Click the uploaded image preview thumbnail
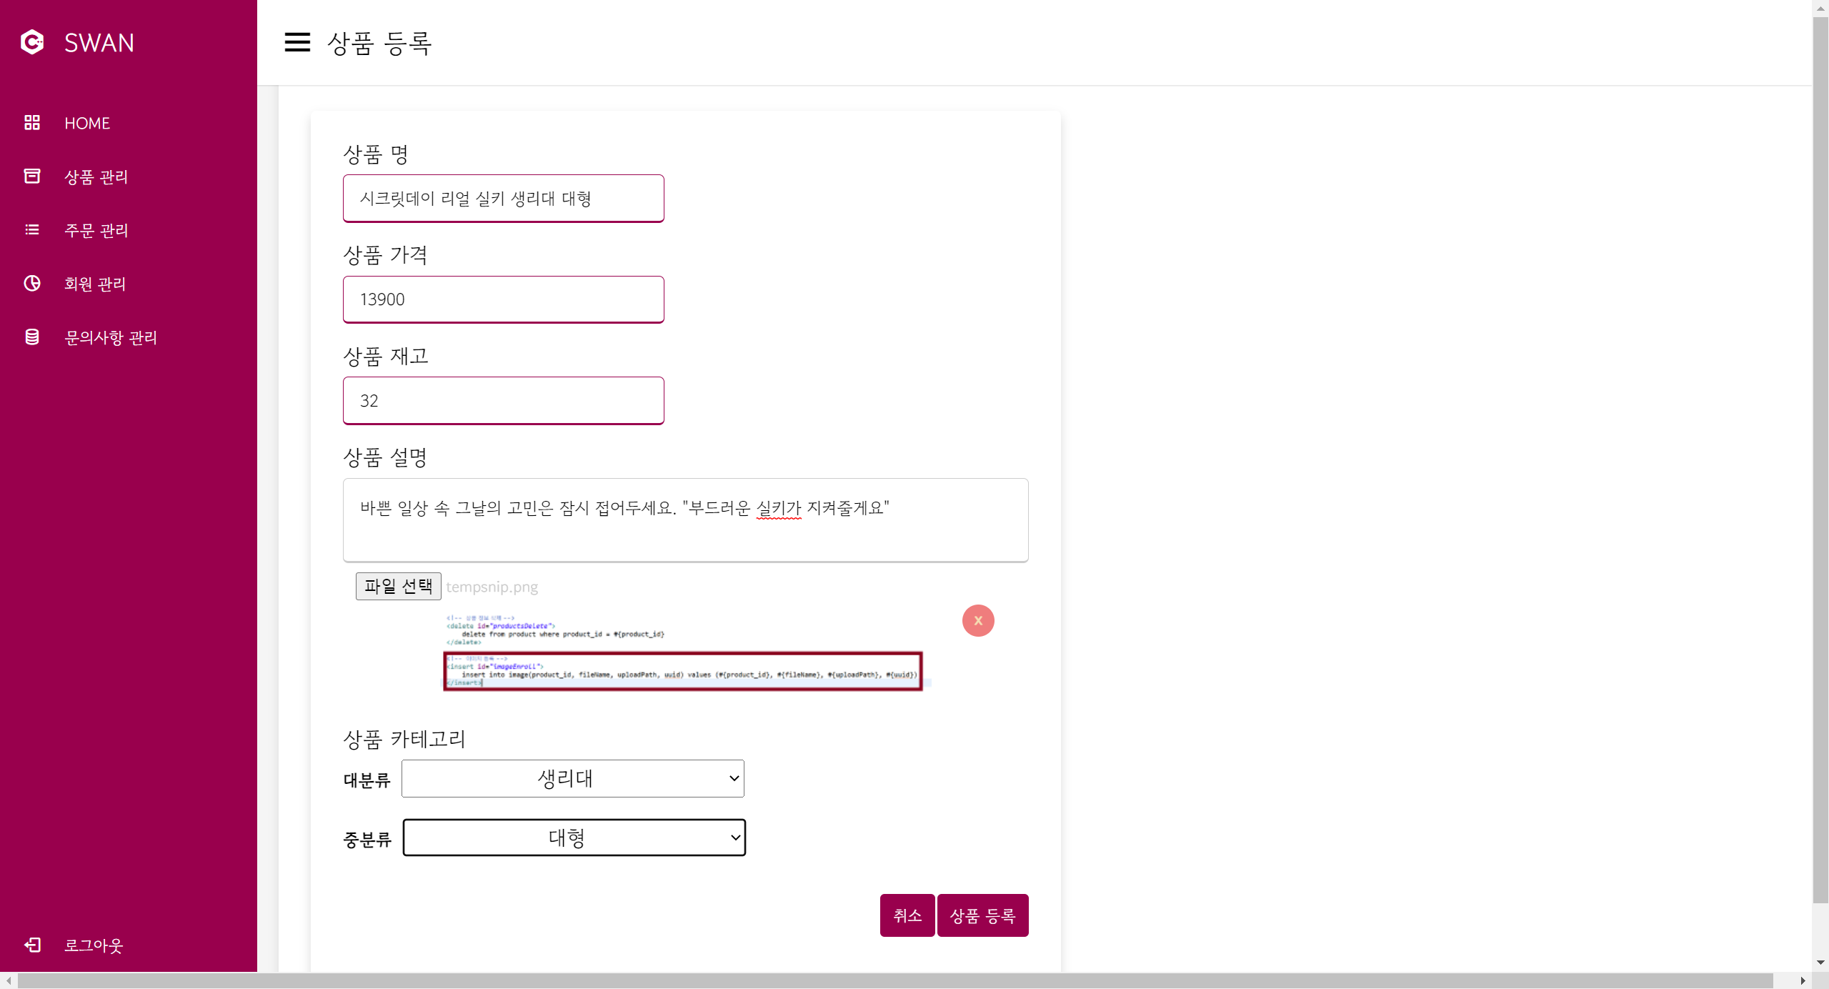The width and height of the screenshot is (1829, 989). [x=683, y=652]
